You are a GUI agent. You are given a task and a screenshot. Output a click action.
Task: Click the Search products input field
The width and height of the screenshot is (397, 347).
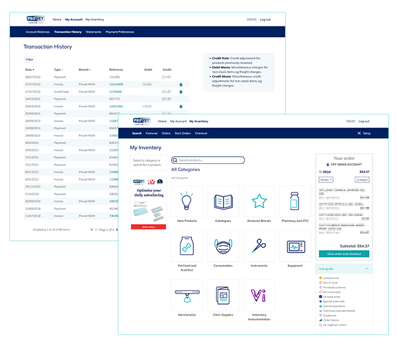pos(208,160)
